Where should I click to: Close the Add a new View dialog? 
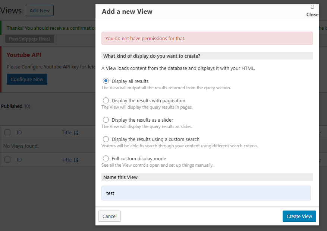coord(312,11)
